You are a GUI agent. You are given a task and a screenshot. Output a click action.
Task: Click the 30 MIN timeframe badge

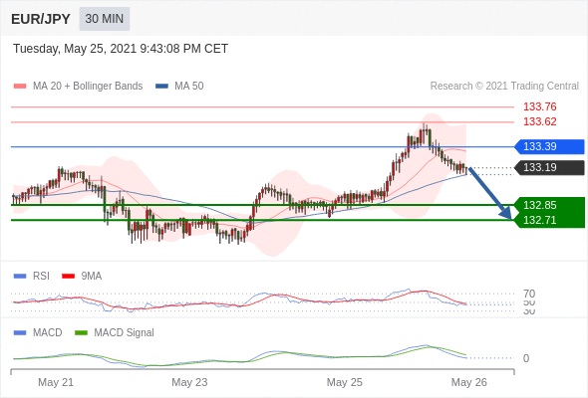105,19
